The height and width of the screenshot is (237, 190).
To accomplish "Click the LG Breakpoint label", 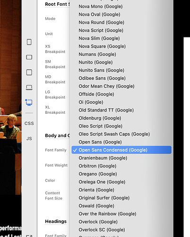I will coord(55,94).
